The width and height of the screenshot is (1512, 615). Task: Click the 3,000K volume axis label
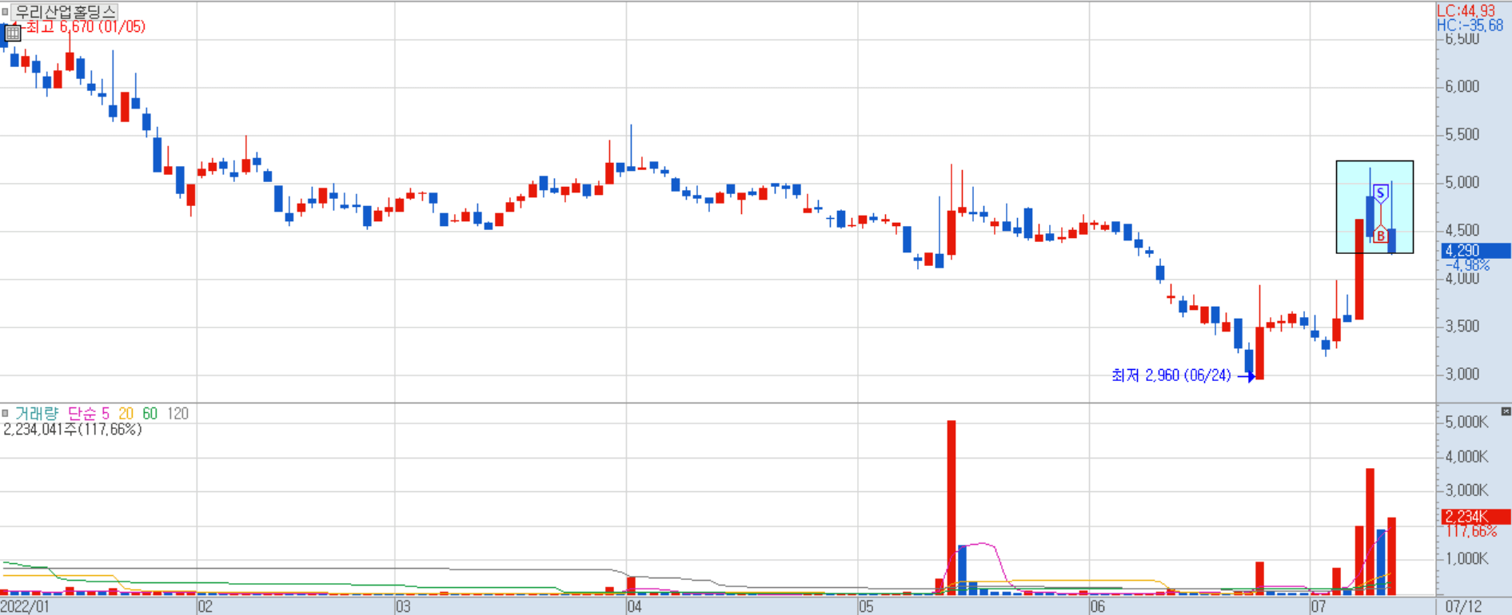tap(1466, 490)
